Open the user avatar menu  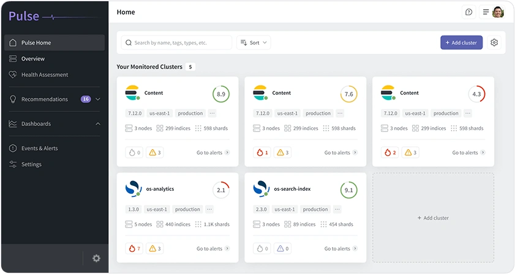tap(498, 12)
